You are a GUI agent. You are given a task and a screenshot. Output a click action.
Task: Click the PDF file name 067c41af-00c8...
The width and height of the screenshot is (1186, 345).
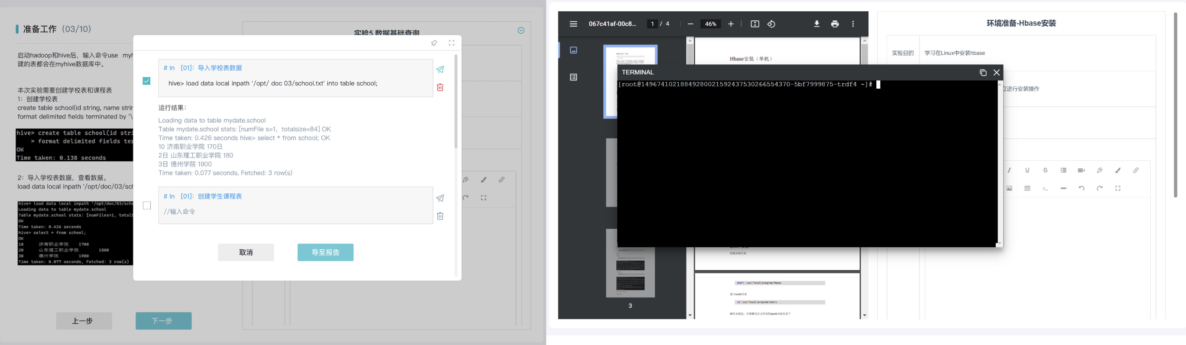tap(612, 24)
